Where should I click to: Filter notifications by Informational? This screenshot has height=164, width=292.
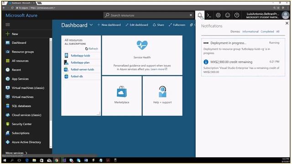[250, 31]
